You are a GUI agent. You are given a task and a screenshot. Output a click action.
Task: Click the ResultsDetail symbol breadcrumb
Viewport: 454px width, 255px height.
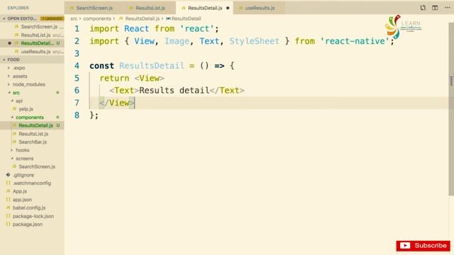[x=186, y=18]
